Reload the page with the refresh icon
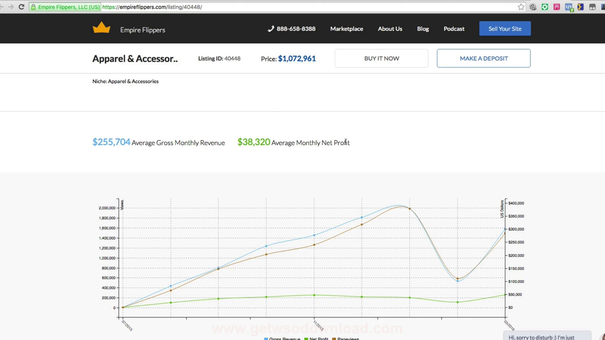605x340 pixels. pos(21,7)
